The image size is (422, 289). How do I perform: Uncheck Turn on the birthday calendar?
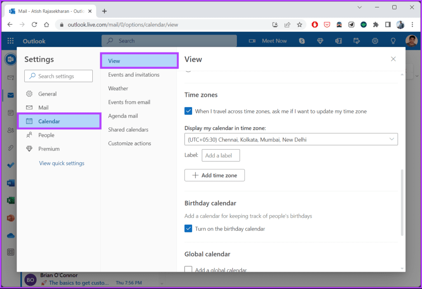[x=188, y=228]
